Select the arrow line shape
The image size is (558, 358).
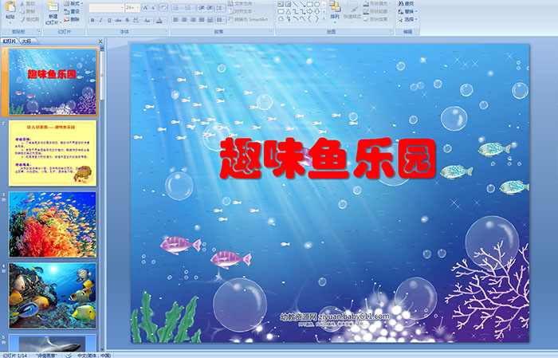[x=302, y=4]
